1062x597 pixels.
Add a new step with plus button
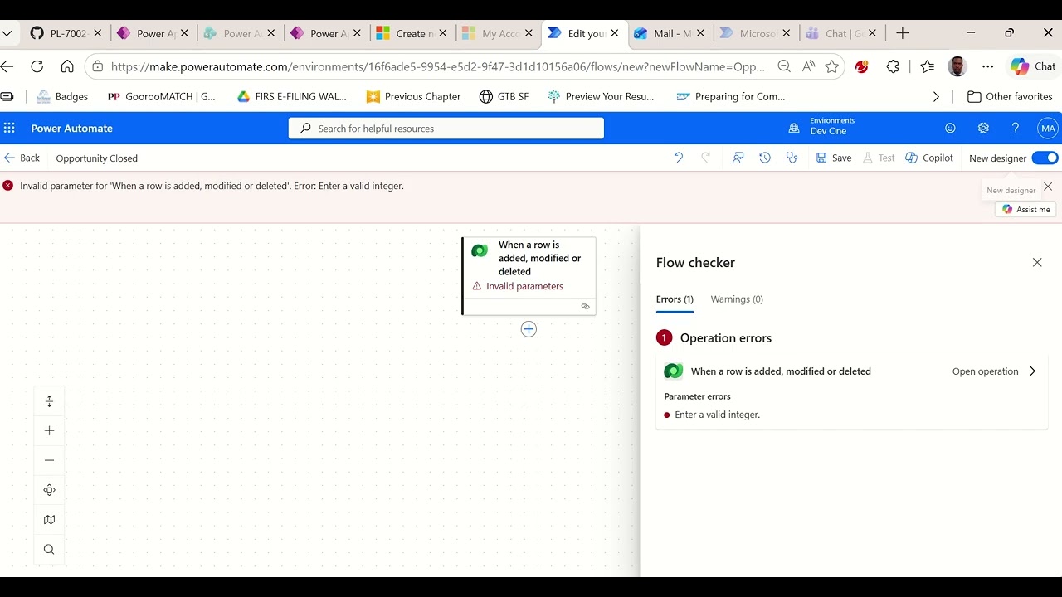click(x=529, y=329)
